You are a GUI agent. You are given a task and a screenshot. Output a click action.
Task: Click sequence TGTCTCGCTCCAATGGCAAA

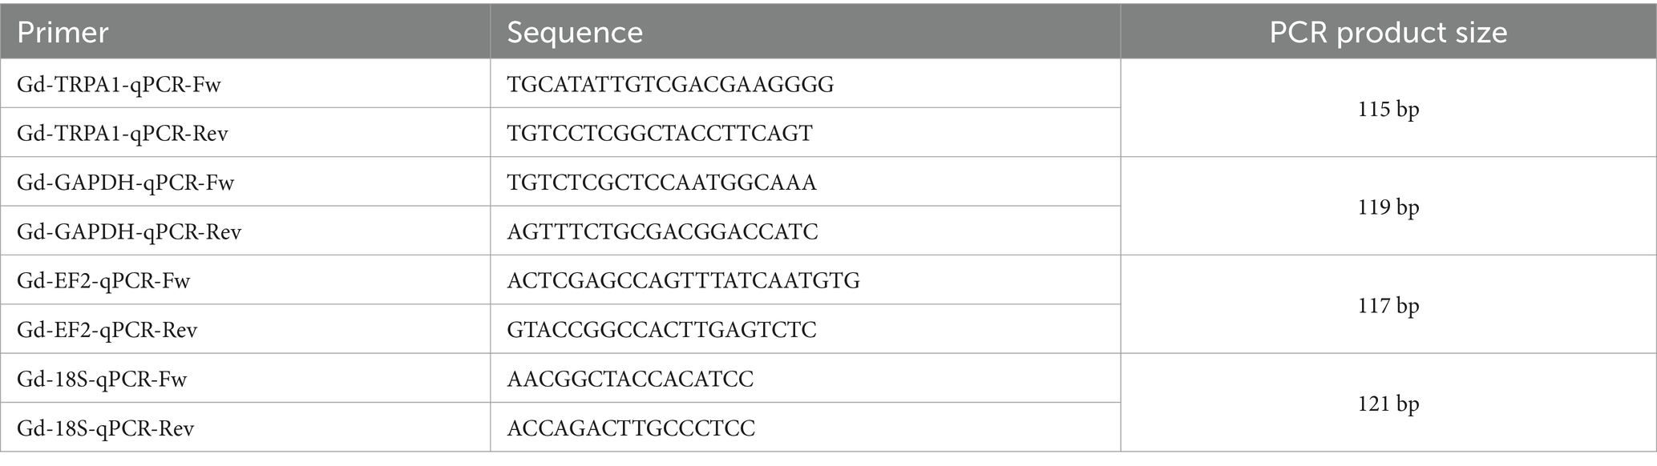tap(661, 183)
